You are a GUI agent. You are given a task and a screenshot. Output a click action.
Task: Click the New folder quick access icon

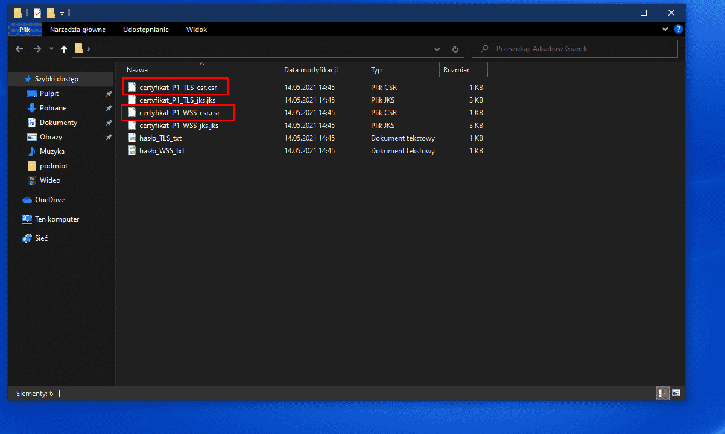pos(51,13)
